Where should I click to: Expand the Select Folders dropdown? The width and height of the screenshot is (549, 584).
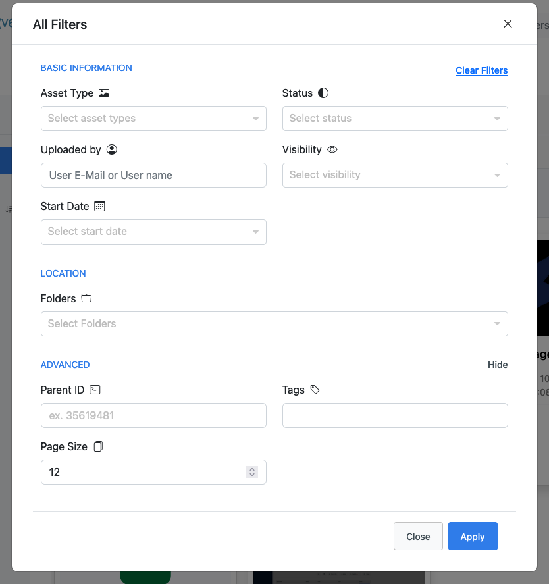274,324
